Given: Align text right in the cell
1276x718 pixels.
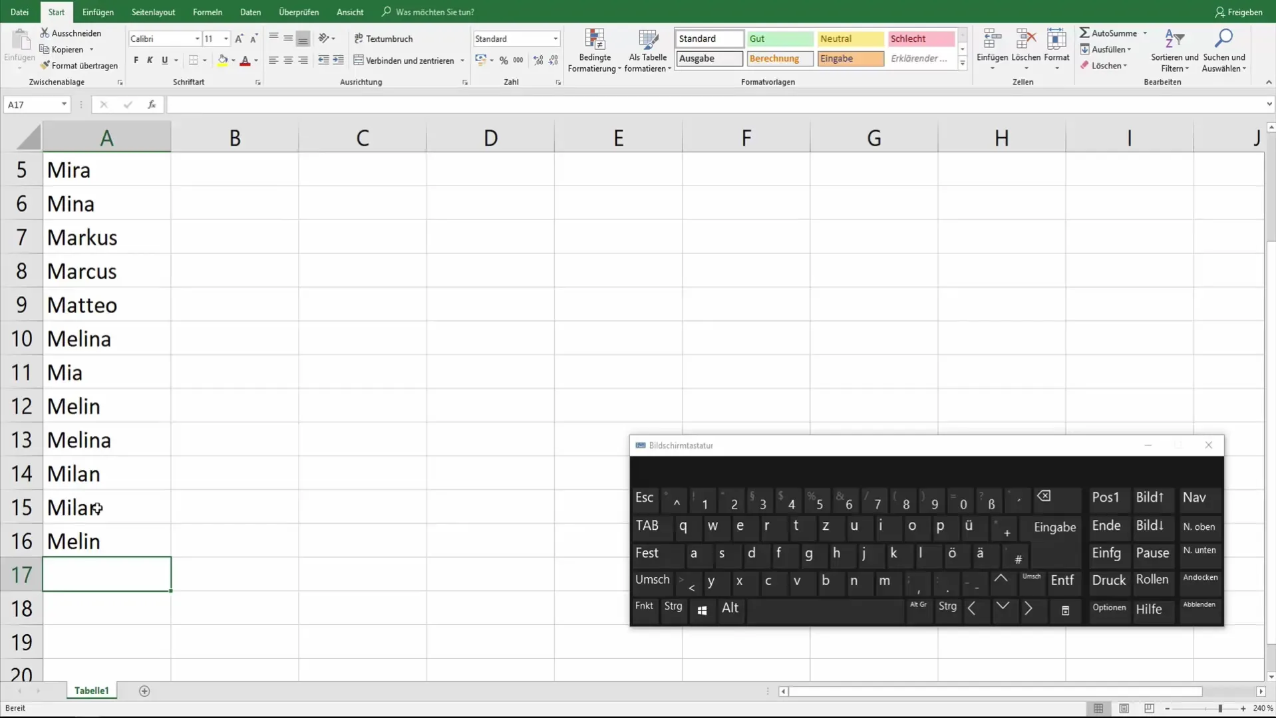Looking at the screenshot, I should pyautogui.click(x=303, y=60).
